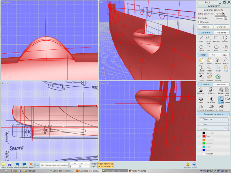Click the Copiar icon

coord(218,68)
